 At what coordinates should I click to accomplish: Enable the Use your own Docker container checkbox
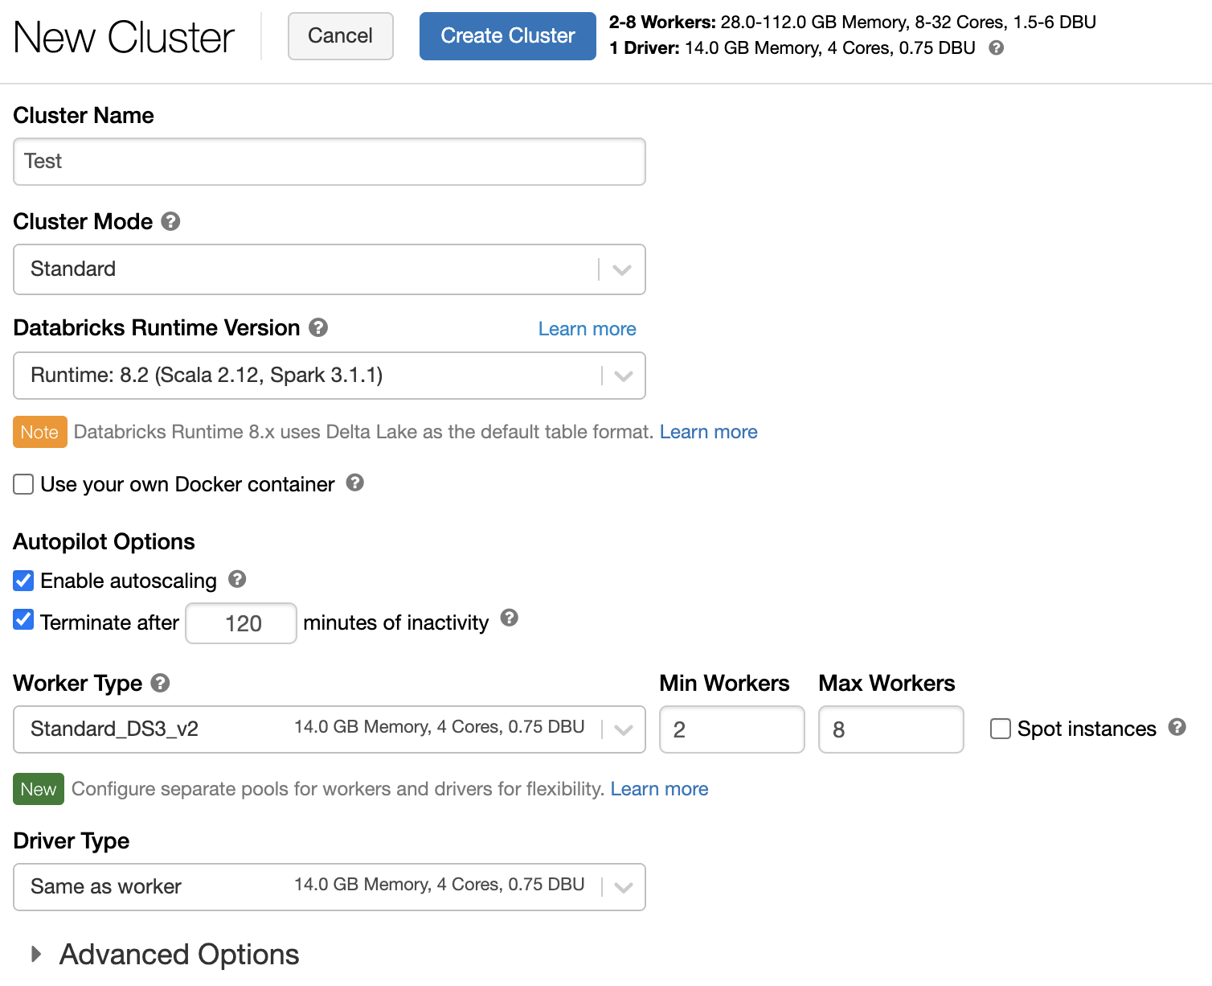pyautogui.click(x=23, y=484)
